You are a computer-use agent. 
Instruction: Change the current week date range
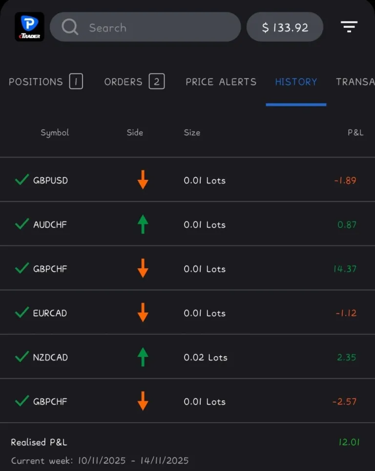(100, 460)
